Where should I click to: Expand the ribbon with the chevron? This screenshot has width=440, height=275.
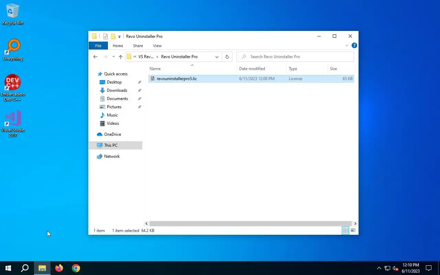pyautogui.click(x=346, y=45)
